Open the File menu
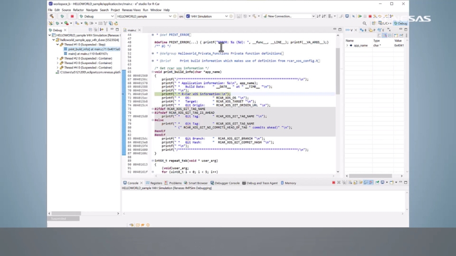 (50, 10)
